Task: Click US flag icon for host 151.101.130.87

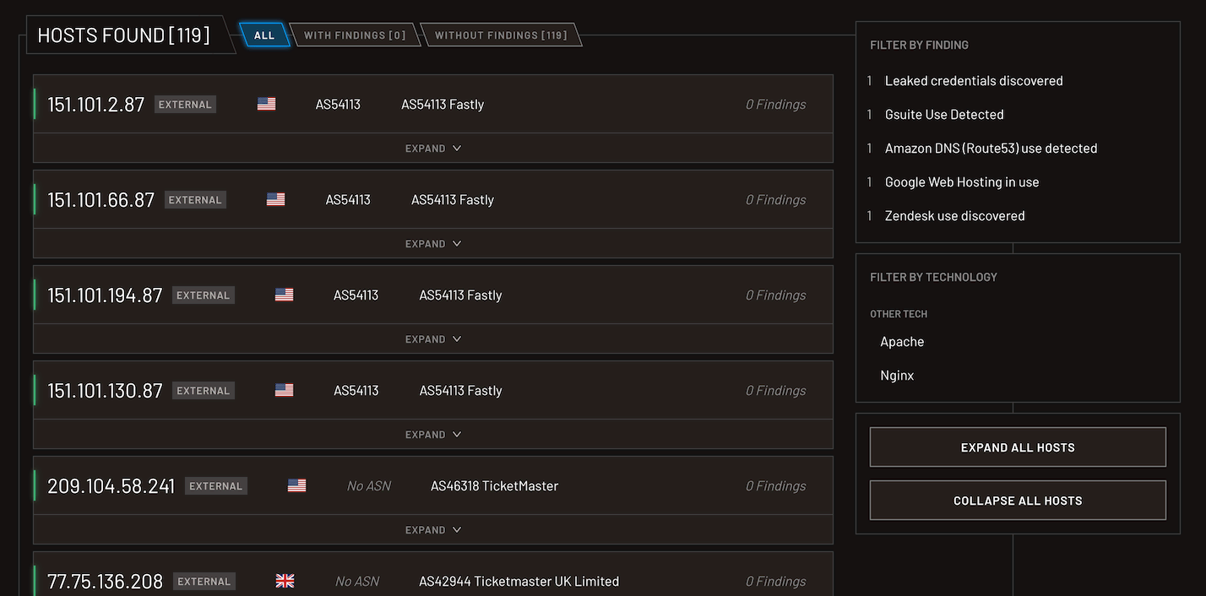Action: point(284,390)
